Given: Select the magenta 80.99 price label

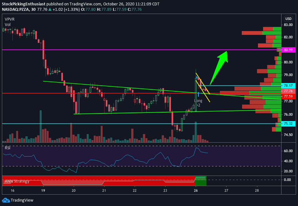Looking at the screenshot, I should point(288,50).
